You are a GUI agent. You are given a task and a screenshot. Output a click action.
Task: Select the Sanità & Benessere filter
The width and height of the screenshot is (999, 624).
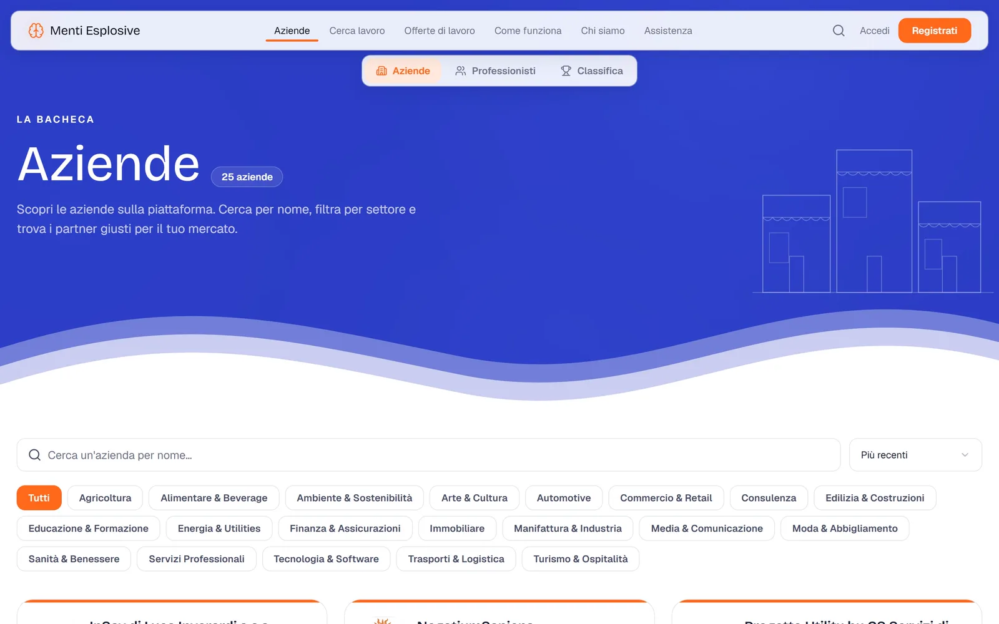coord(74,559)
